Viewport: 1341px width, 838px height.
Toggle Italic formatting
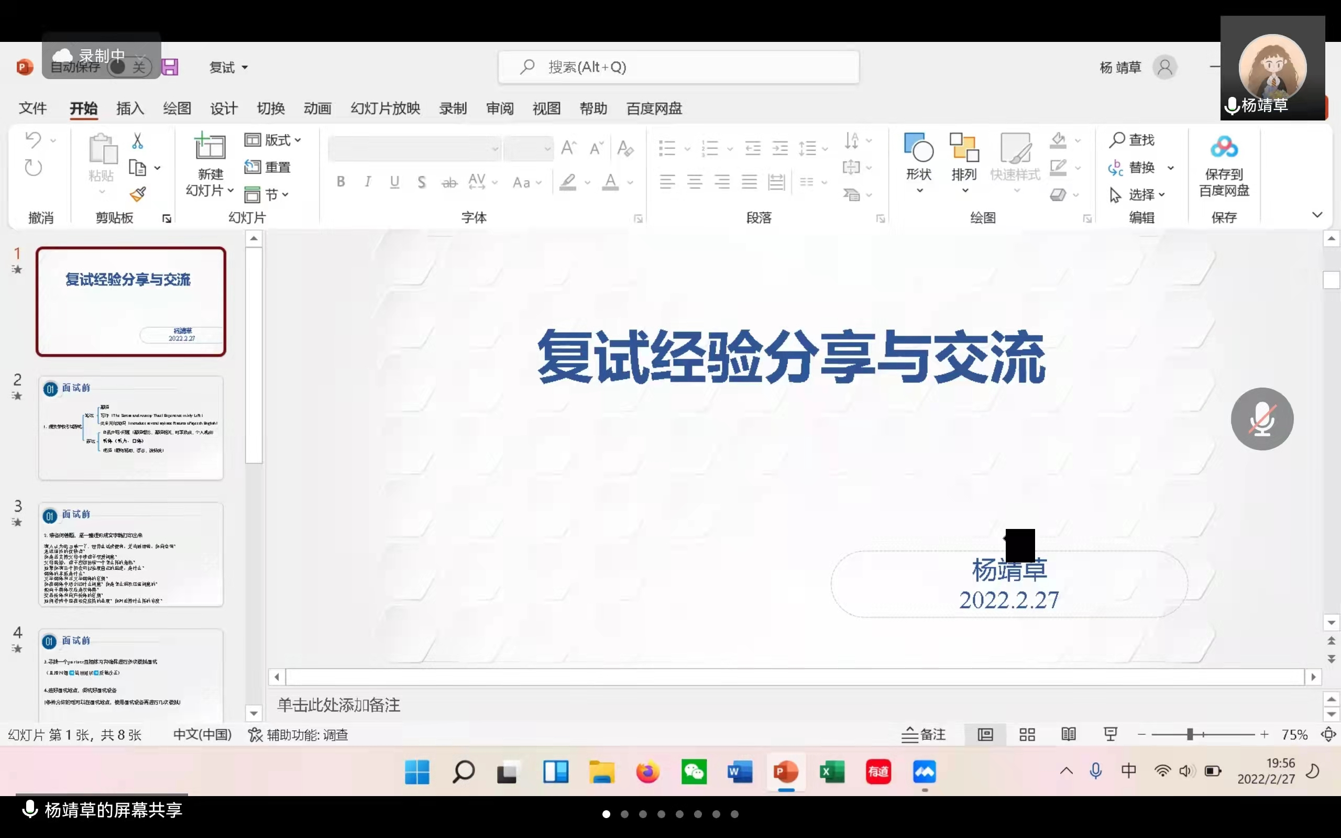pyautogui.click(x=367, y=182)
